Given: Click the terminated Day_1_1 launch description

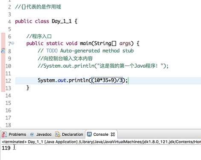Looking at the screenshot, I should point(101,142).
